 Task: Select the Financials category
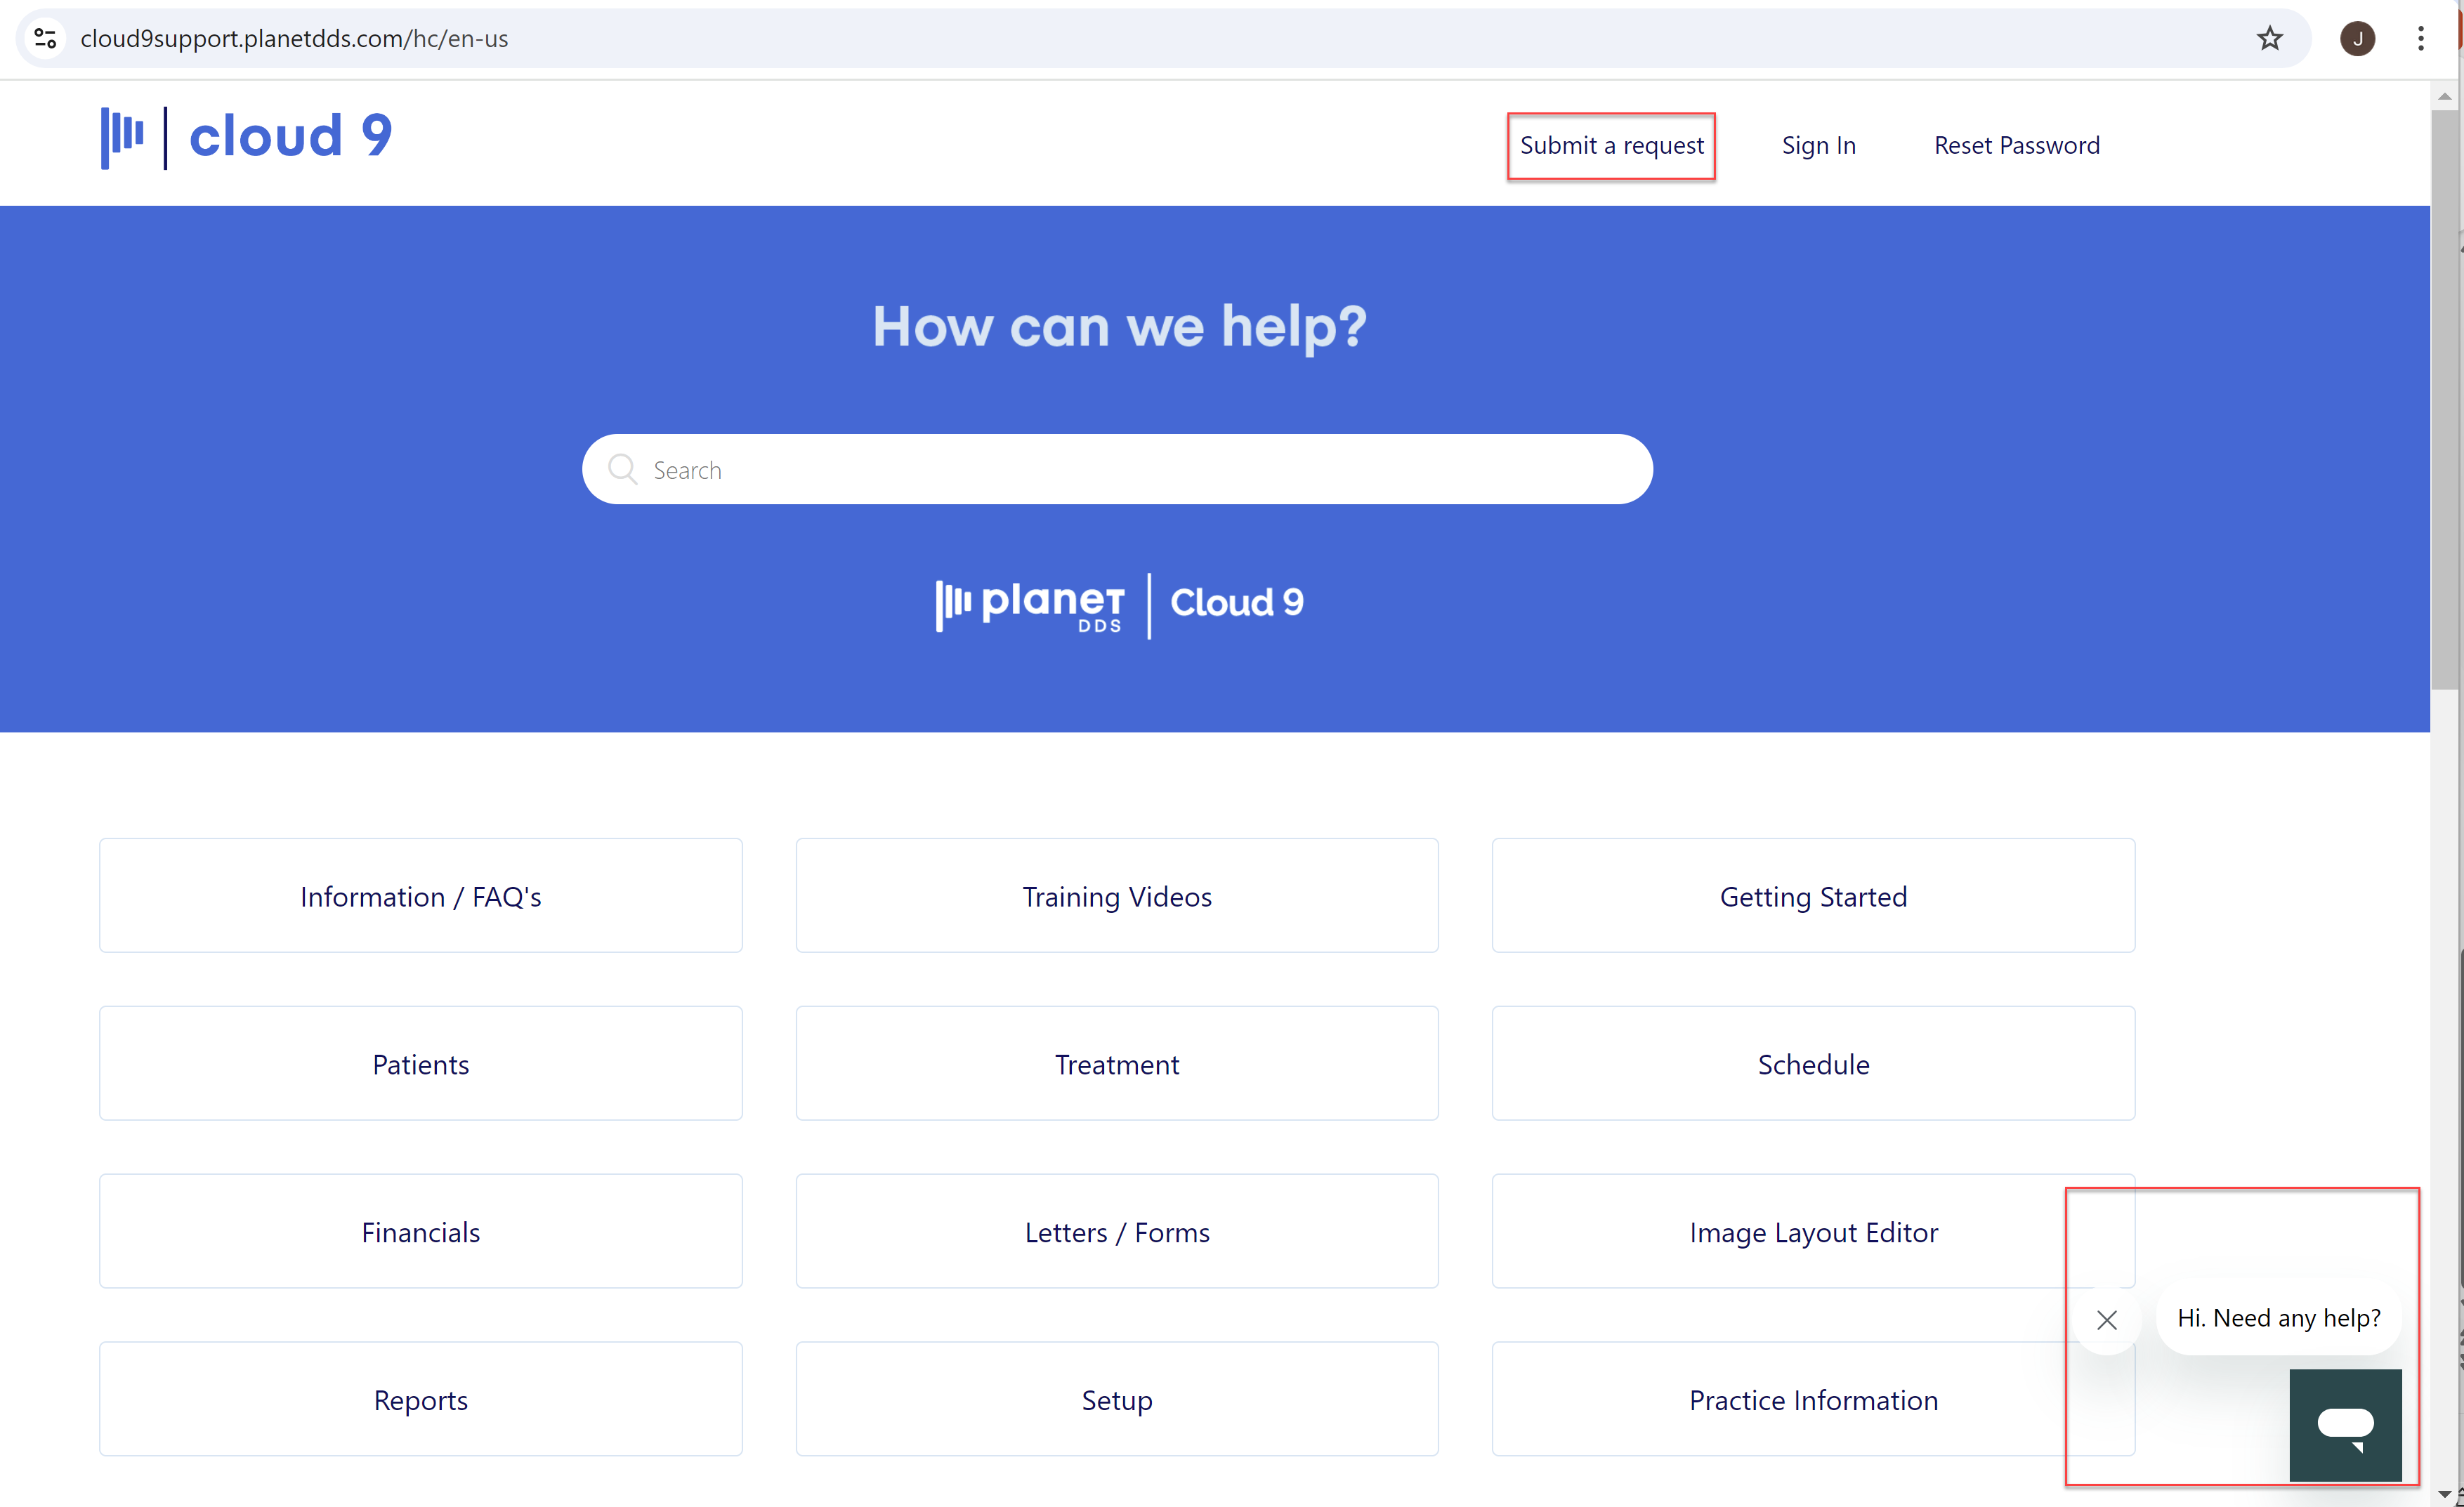pos(420,1232)
